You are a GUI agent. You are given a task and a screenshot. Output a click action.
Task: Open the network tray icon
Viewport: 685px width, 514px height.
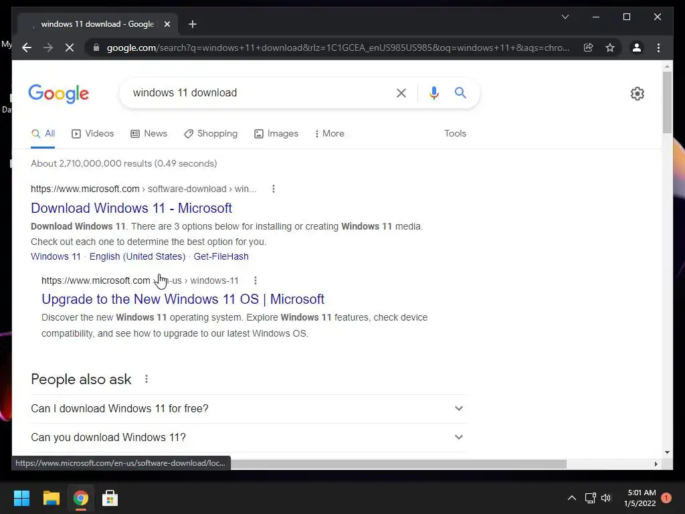point(590,498)
